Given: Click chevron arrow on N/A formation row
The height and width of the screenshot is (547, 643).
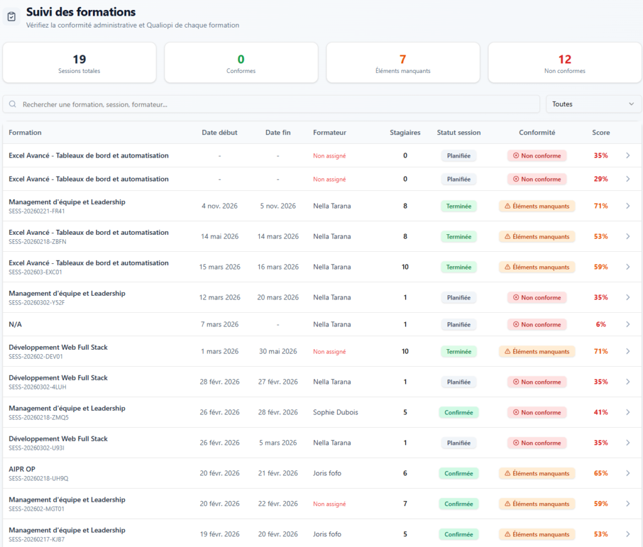Looking at the screenshot, I should (x=628, y=324).
